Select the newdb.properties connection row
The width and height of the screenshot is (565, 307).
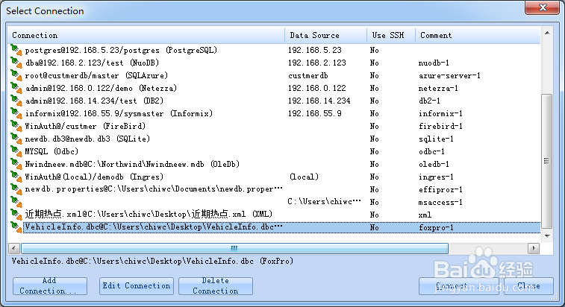pos(154,189)
